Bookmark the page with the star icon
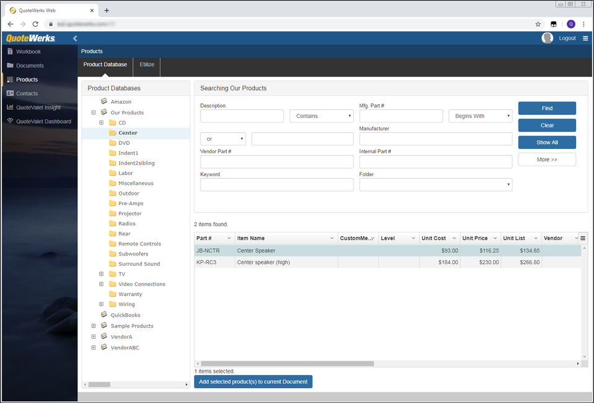This screenshot has width=594, height=403. coord(538,24)
